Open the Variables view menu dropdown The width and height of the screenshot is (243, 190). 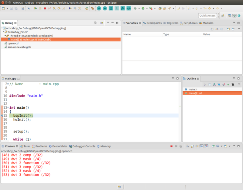239,29
